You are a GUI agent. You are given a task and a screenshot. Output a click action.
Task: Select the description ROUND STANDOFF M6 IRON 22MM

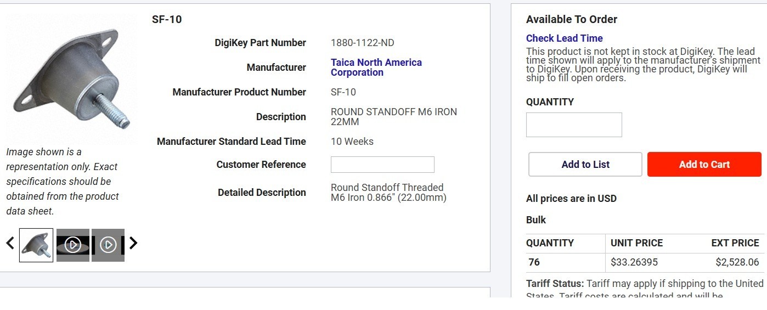(x=394, y=117)
